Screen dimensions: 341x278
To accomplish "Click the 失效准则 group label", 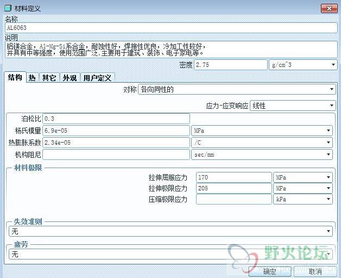I will tap(28, 221).
